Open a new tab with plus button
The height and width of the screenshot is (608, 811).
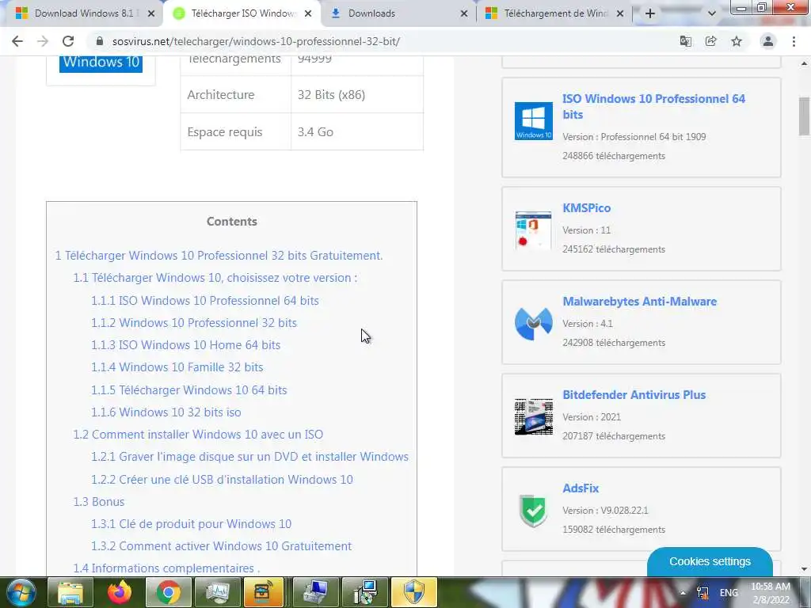tap(650, 13)
